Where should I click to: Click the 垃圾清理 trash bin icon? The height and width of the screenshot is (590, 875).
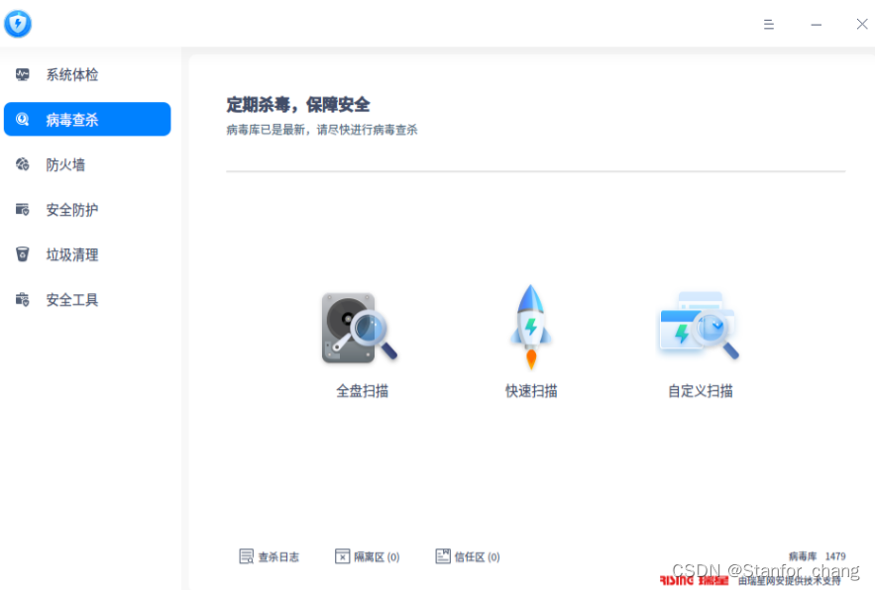(x=23, y=254)
